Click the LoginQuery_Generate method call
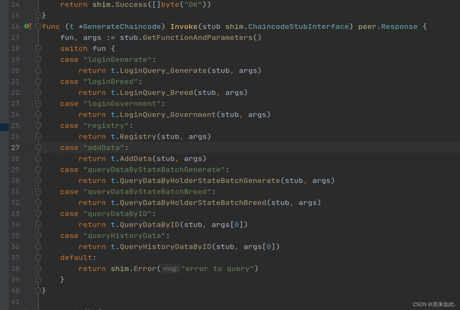This screenshot has height=310, width=460. (163, 70)
